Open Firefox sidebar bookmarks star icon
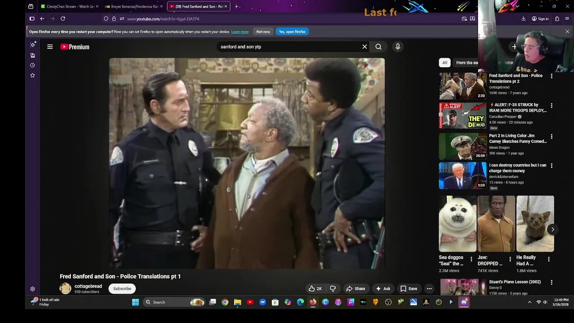This screenshot has height=323, width=574. click(x=32, y=75)
